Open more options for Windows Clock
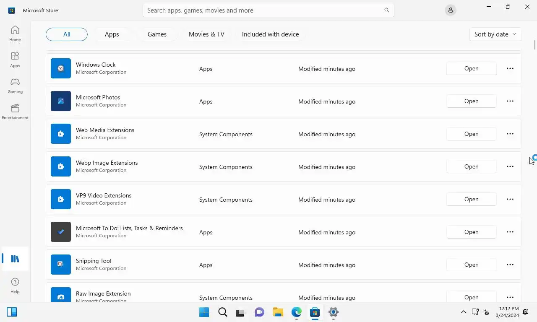Screen dimensions: 537x322 pos(510,68)
